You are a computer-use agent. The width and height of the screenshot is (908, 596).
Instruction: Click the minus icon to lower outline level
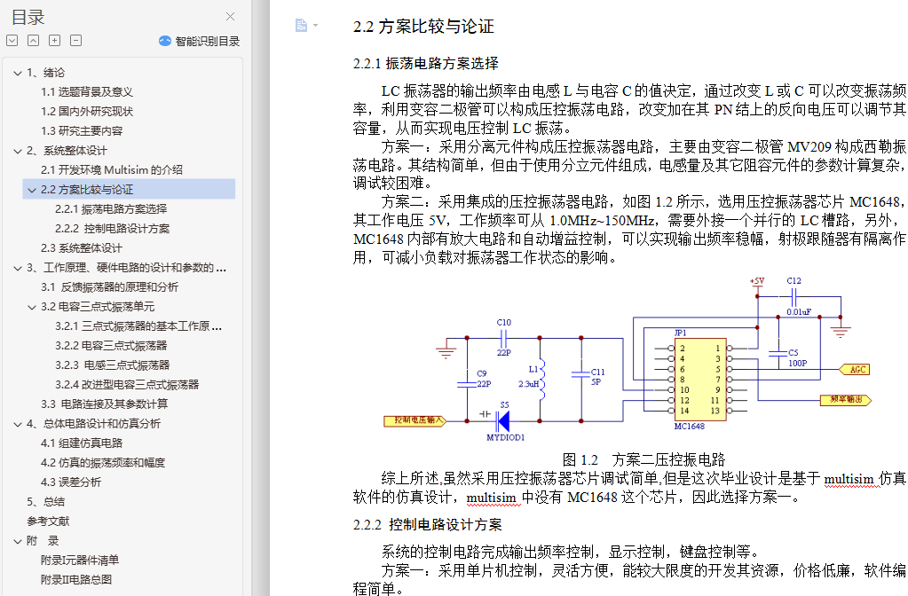pyautogui.click(x=75, y=41)
